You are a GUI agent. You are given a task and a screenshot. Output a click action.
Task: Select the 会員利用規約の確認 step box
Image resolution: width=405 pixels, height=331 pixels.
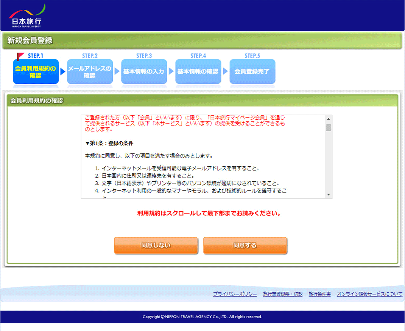[36, 71]
